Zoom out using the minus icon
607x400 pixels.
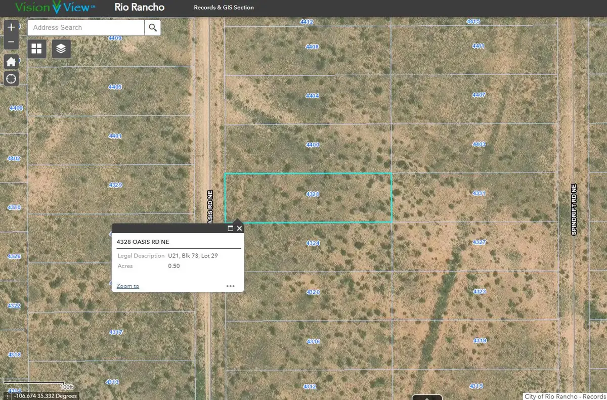point(11,42)
